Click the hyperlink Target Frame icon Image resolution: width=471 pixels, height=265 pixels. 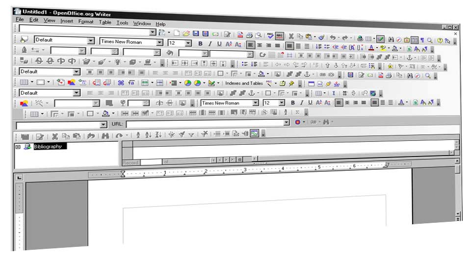click(298, 122)
